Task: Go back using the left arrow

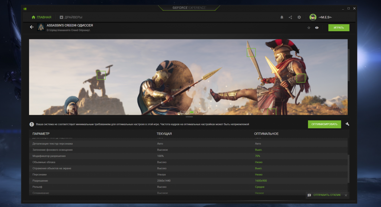Action: [x=32, y=27]
